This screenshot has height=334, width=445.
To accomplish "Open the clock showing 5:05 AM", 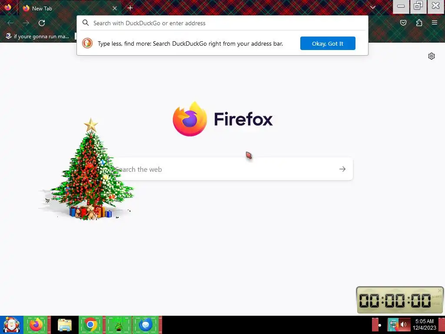I will pyautogui.click(x=424, y=324).
